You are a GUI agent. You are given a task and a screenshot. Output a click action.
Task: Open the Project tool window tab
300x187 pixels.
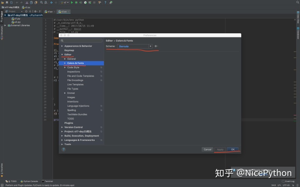(2, 17)
